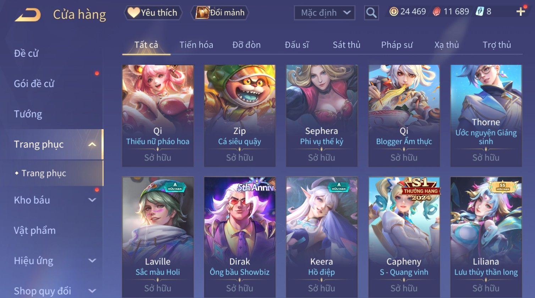The width and height of the screenshot is (535, 298).
Task: Open Đổi mảnh chest button
Action: 220,13
